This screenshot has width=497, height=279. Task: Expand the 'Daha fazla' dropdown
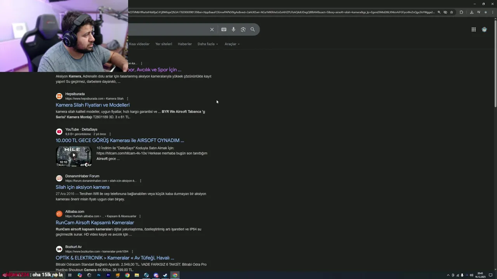tap(208, 44)
